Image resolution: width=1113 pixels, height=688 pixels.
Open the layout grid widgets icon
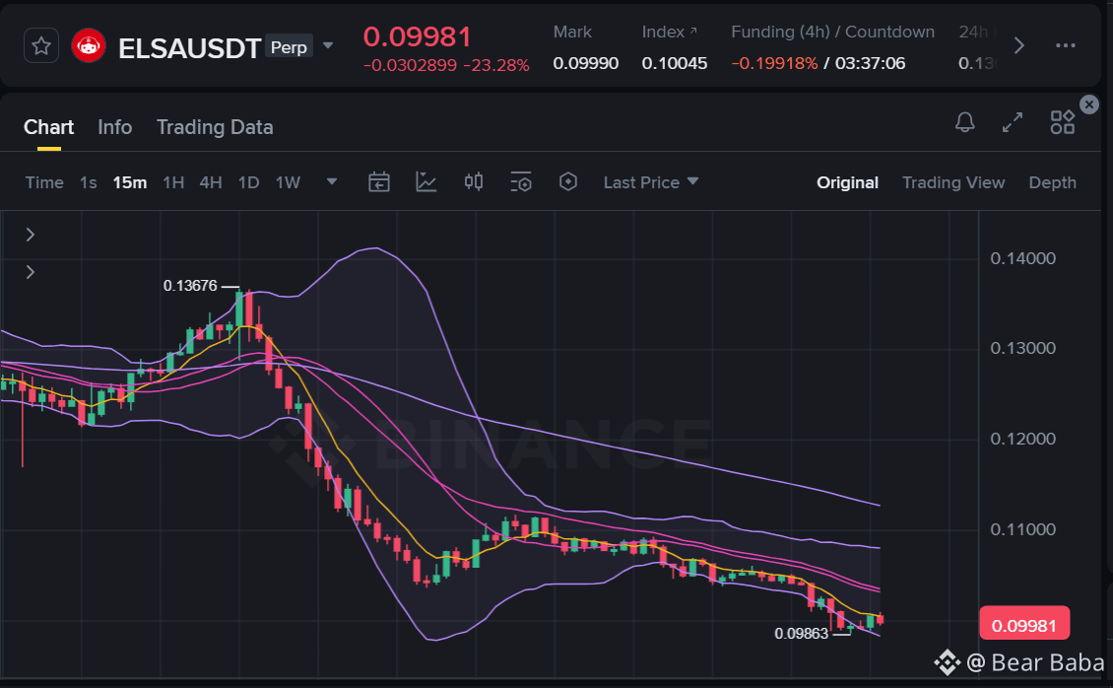tap(1063, 122)
